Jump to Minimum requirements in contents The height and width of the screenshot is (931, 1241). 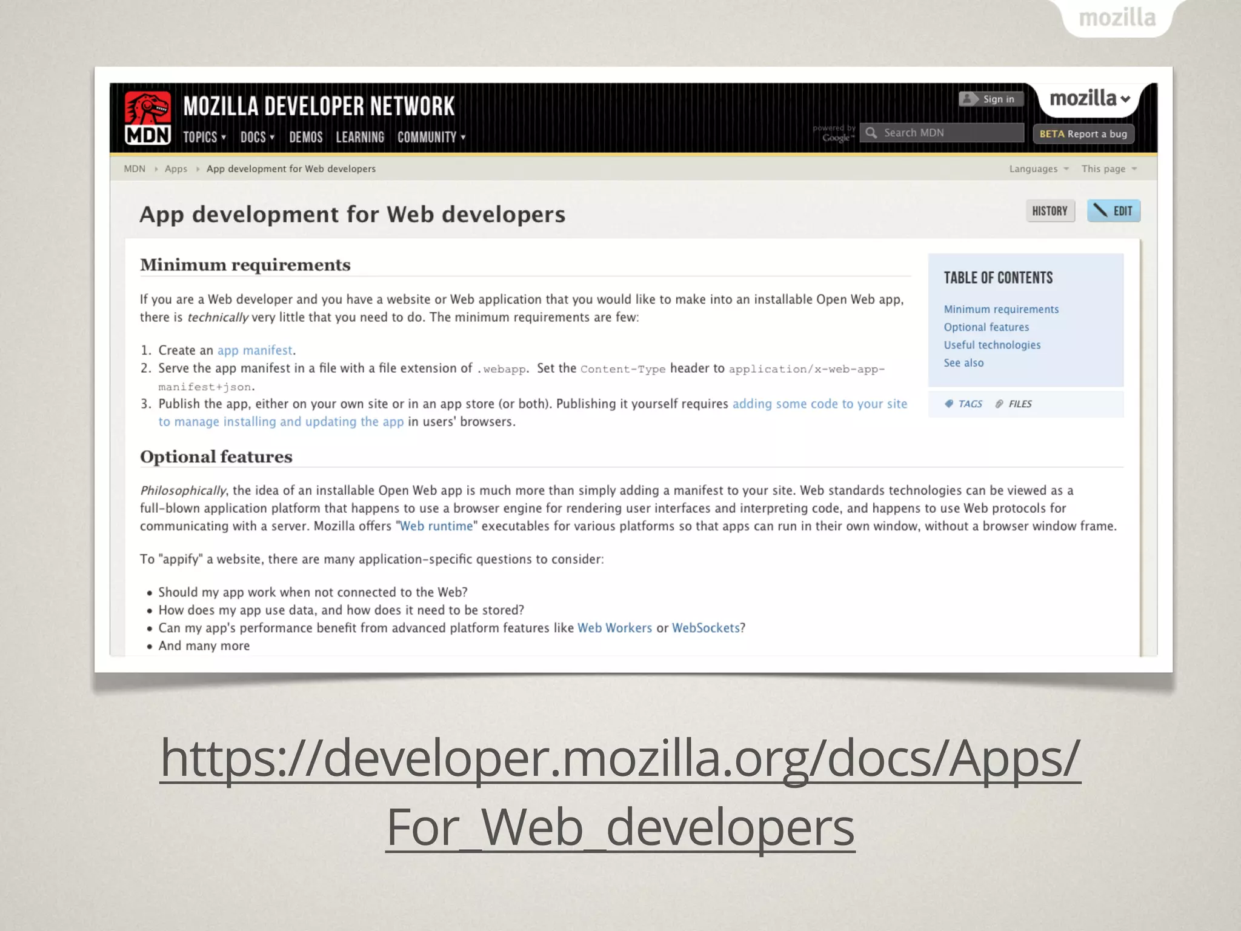click(1001, 309)
